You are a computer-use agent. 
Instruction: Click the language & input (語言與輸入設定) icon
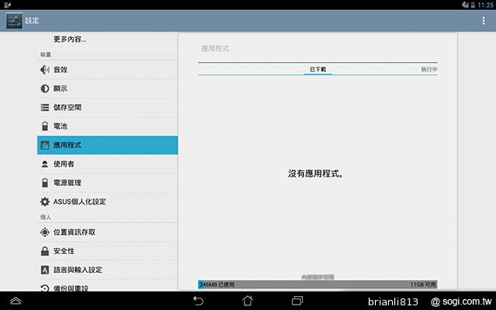coord(45,270)
